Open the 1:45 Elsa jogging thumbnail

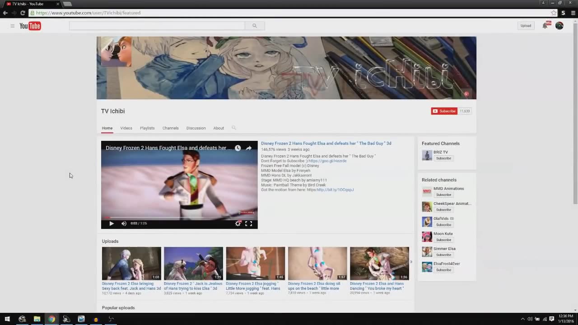pyautogui.click(x=256, y=264)
